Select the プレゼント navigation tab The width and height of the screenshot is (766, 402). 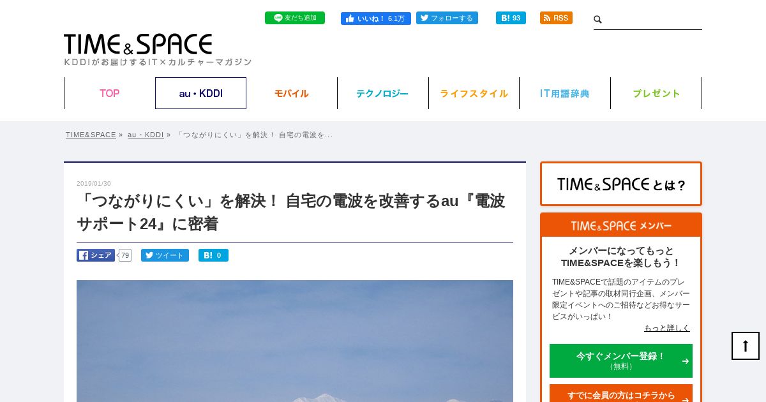click(656, 93)
